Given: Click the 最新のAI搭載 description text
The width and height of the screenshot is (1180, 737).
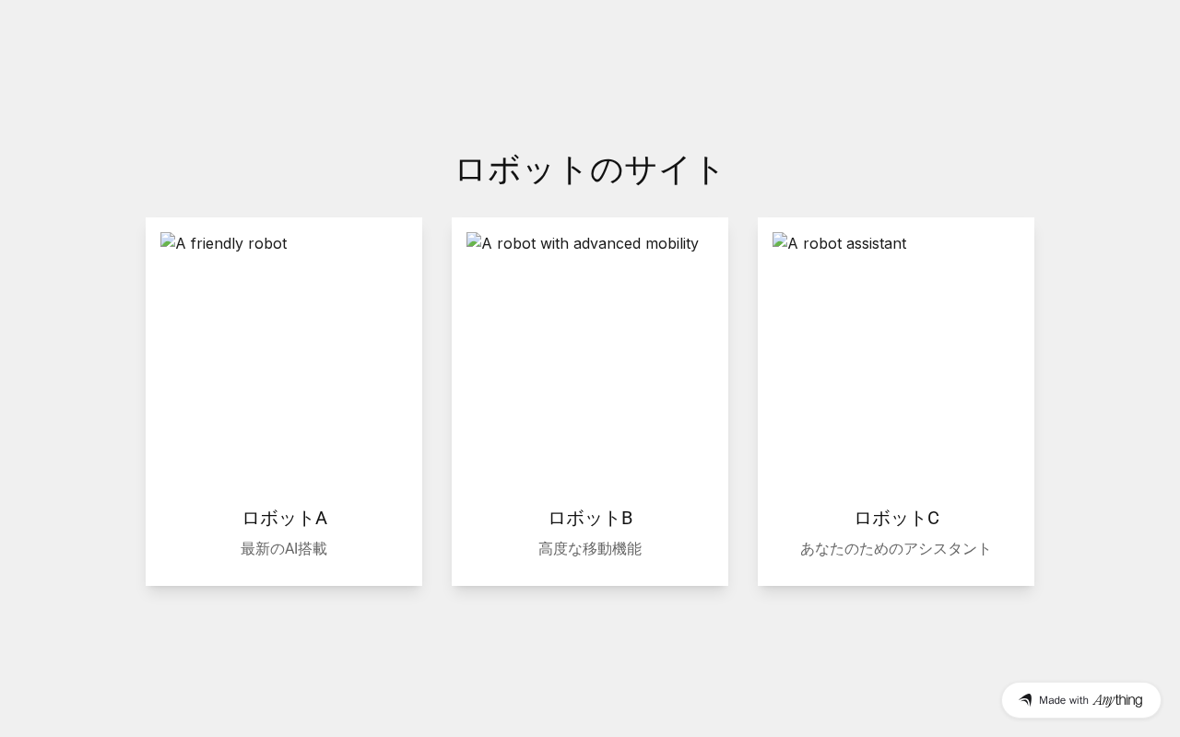Looking at the screenshot, I should pyautogui.click(x=284, y=549).
